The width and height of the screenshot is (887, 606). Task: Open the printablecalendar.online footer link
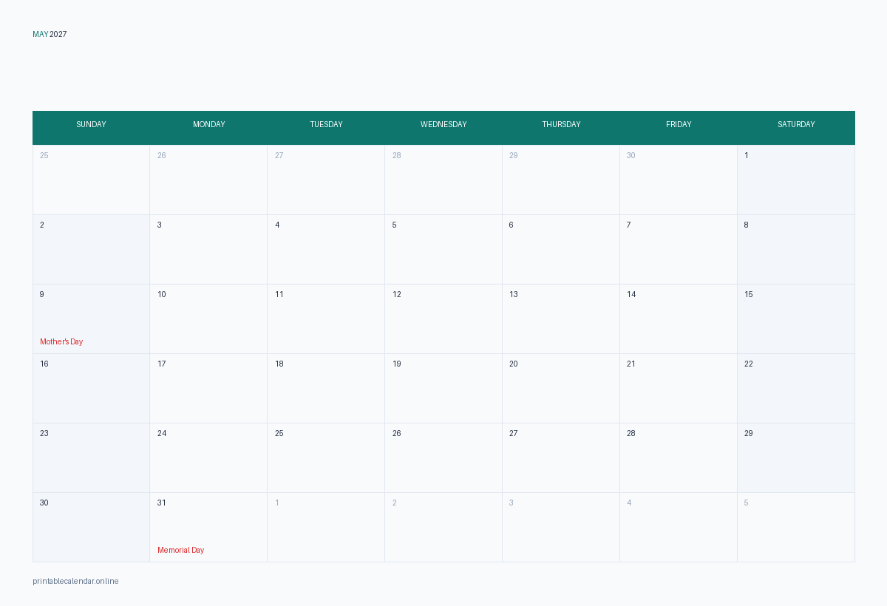coord(75,582)
